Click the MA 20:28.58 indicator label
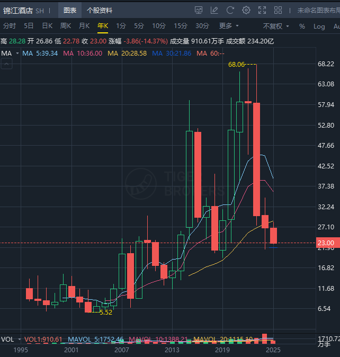Screen dimensions: 340x357 127,53
